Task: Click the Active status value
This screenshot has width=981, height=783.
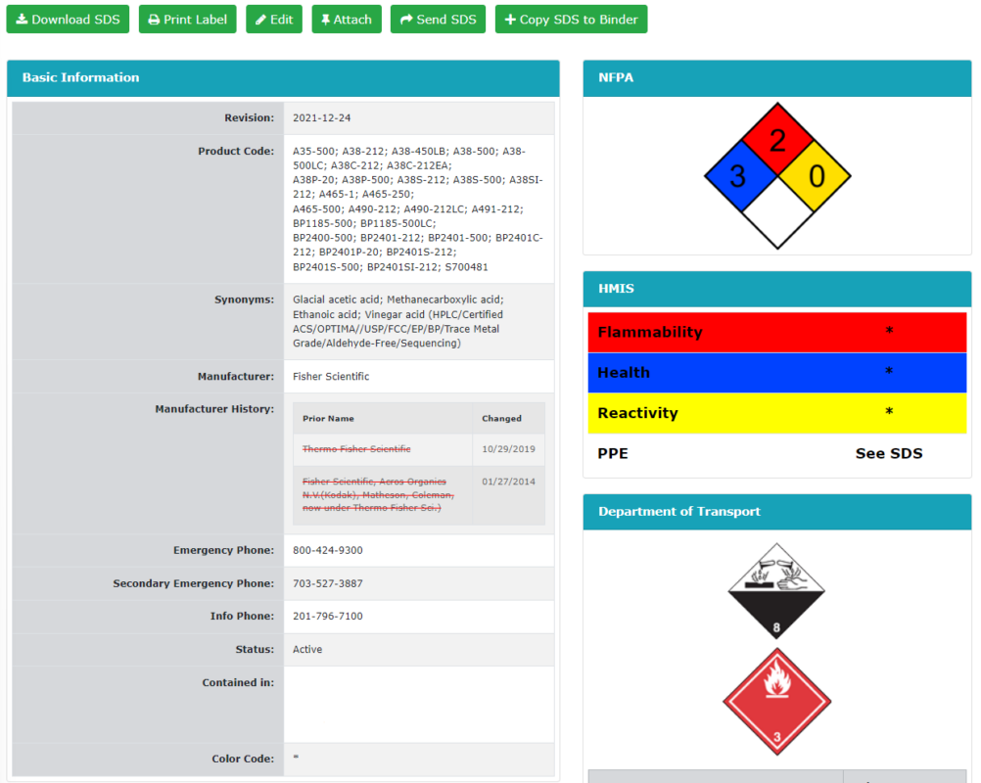Action: [x=307, y=649]
